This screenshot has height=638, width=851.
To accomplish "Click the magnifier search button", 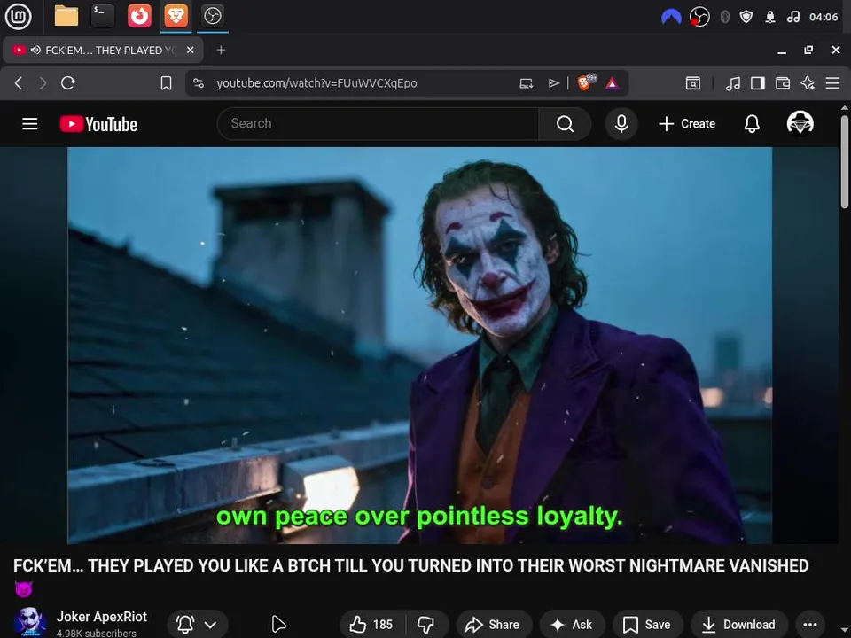I will pyautogui.click(x=565, y=124).
